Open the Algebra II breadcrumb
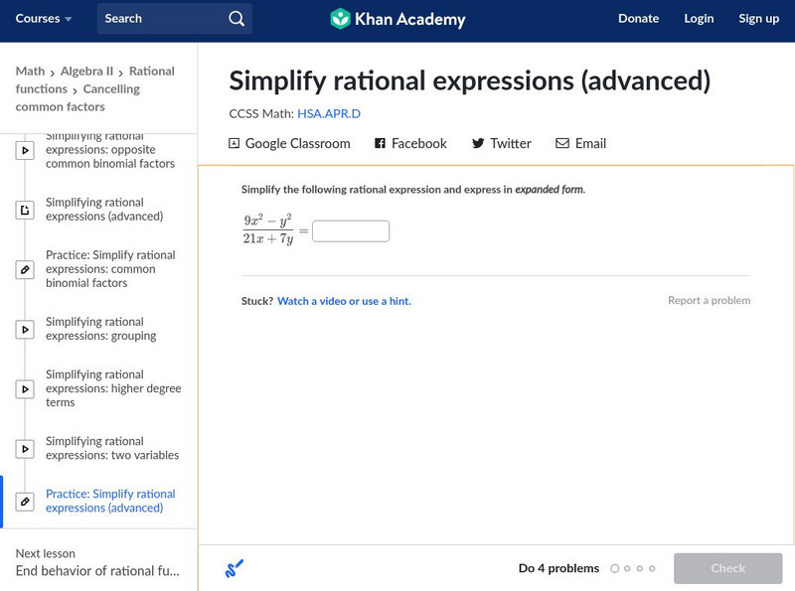The image size is (795, 591). (x=86, y=72)
